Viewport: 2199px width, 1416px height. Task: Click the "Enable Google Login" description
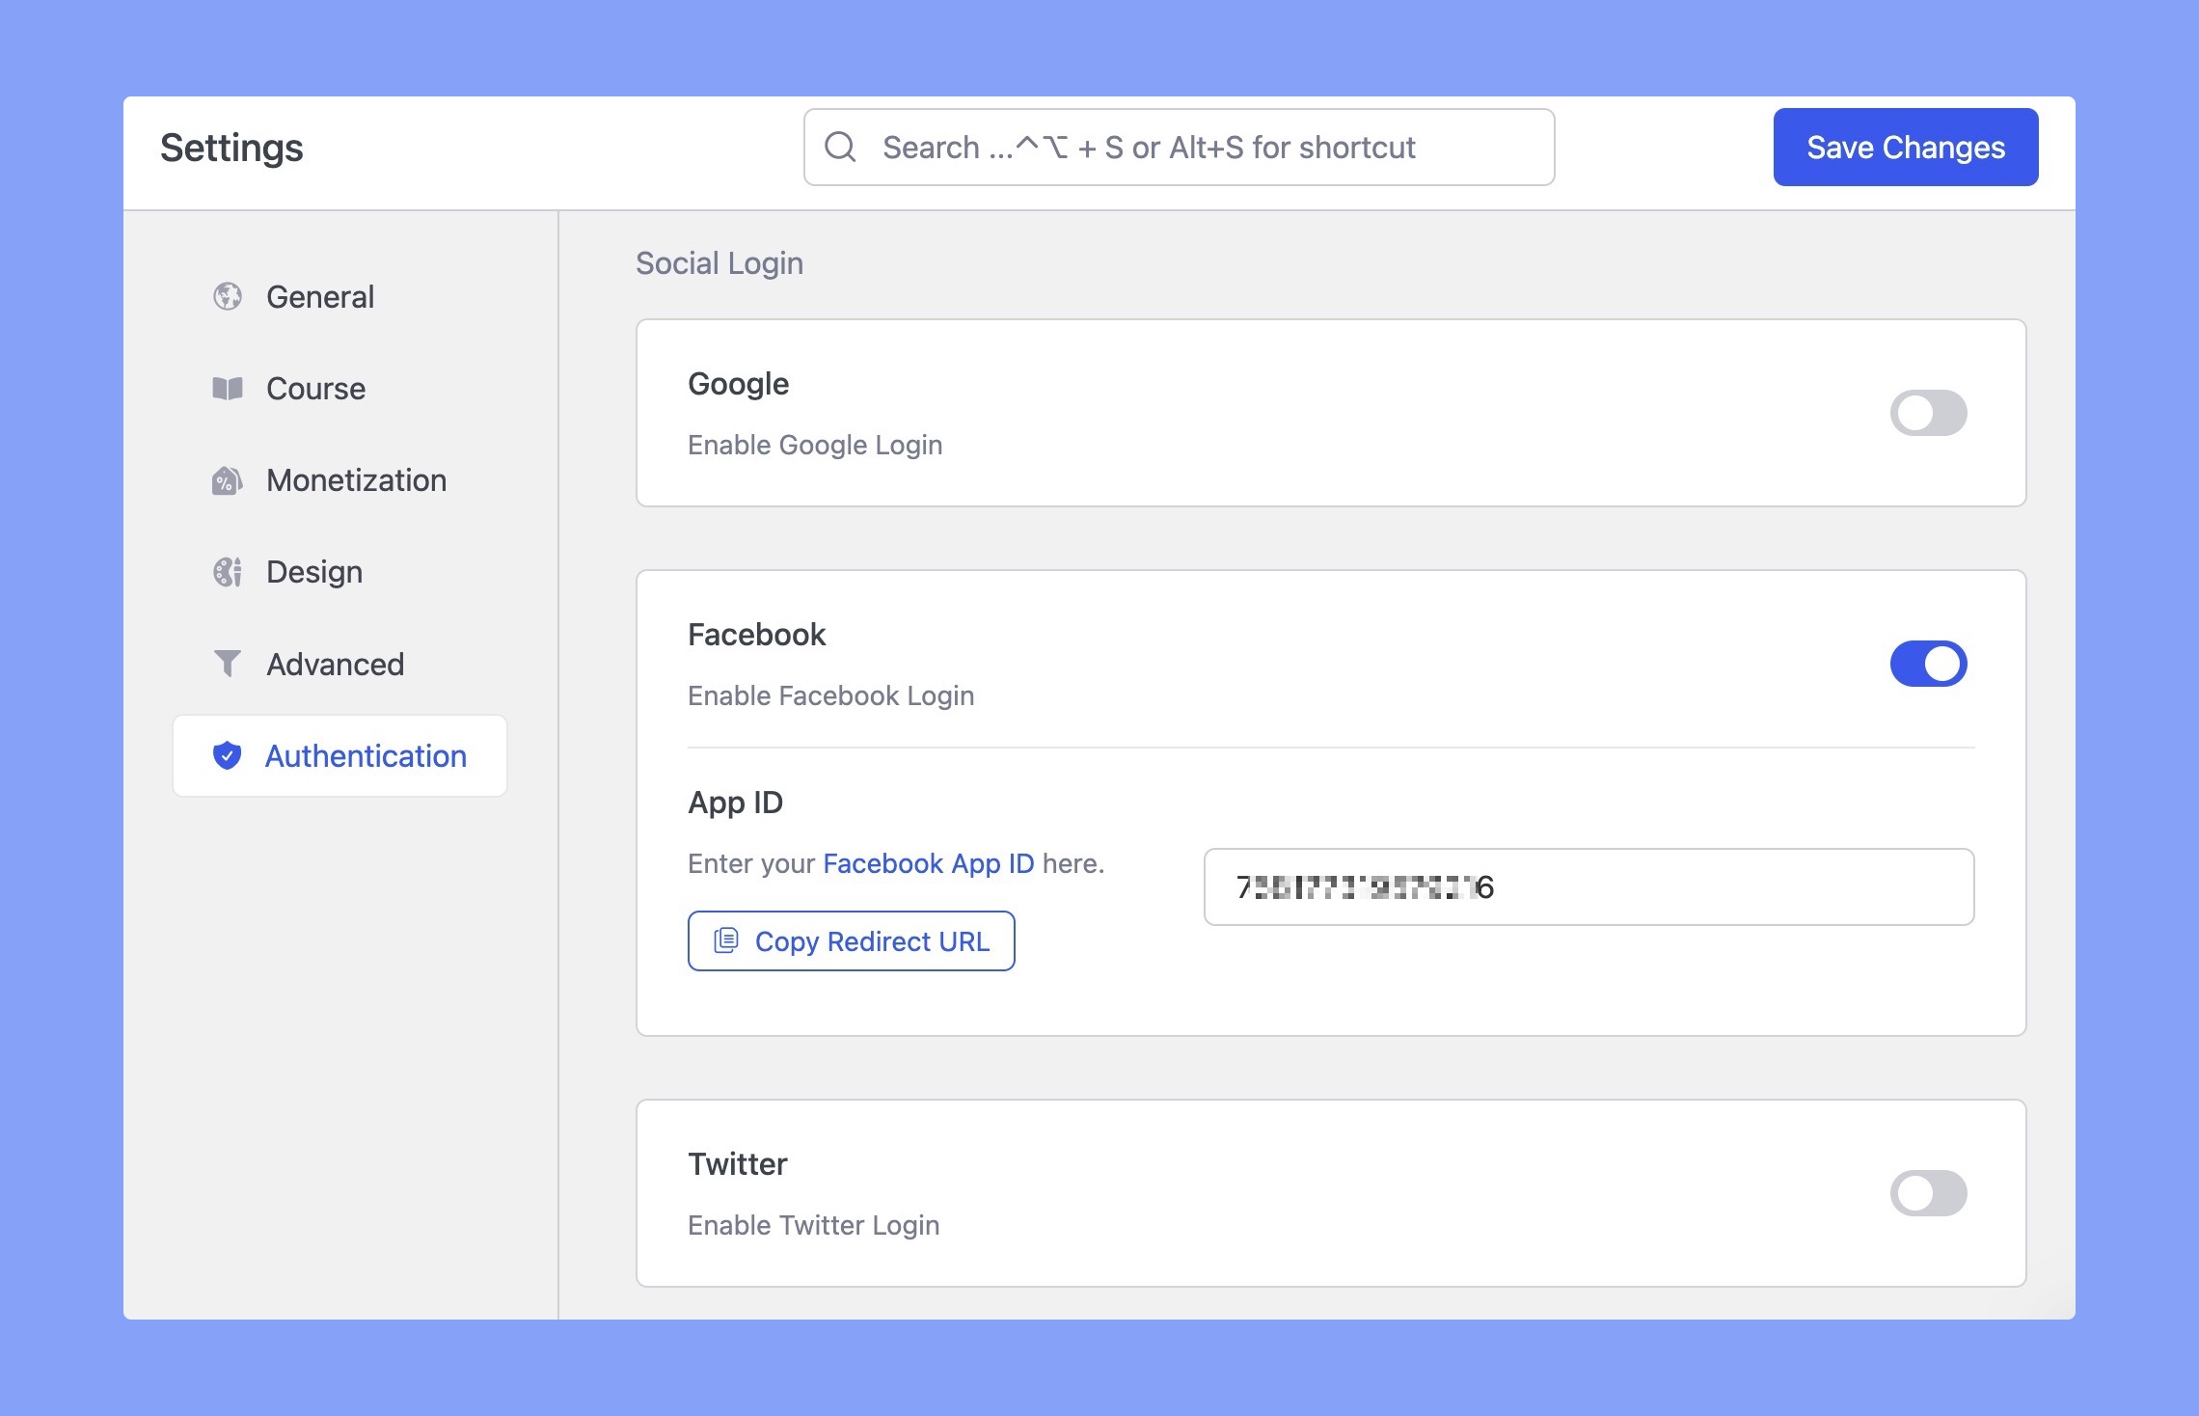coord(815,445)
